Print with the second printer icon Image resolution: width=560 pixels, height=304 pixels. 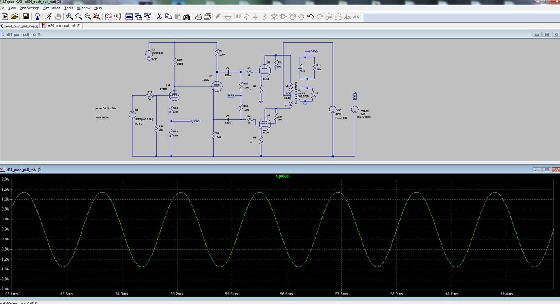pos(207,17)
